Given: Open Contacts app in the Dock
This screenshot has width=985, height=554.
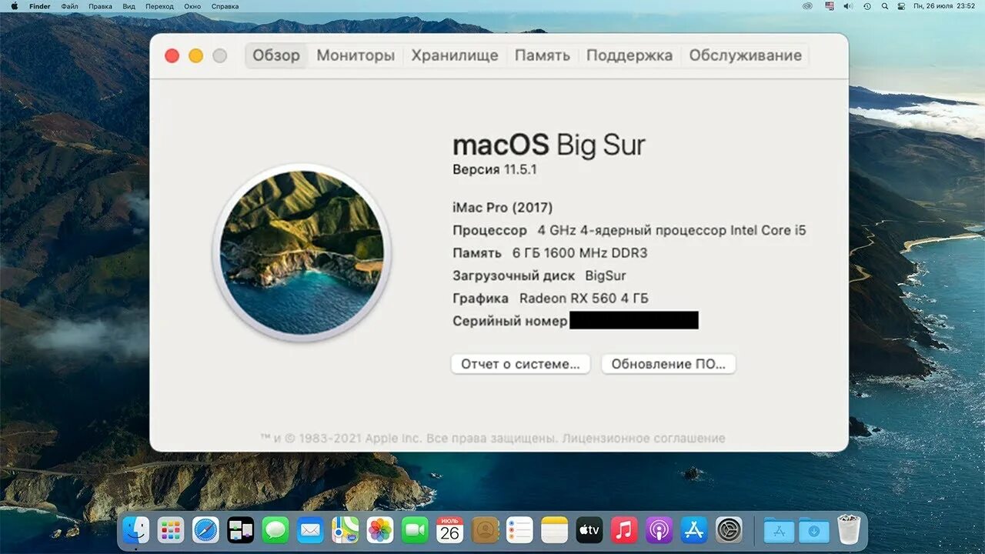Looking at the screenshot, I should point(485,529).
